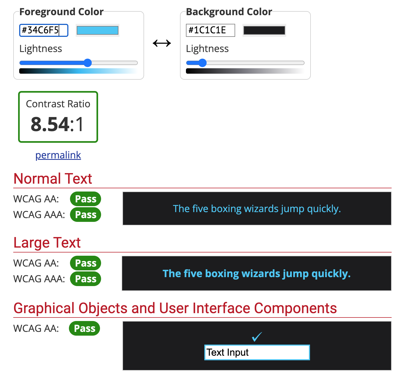
Task: Click the Normal Text WCAG AAA Pass badge
Action: click(x=85, y=215)
